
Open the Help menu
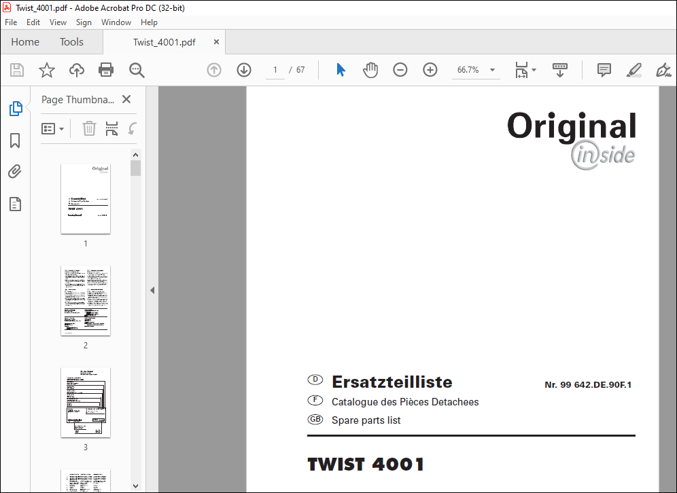(x=149, y=22)
